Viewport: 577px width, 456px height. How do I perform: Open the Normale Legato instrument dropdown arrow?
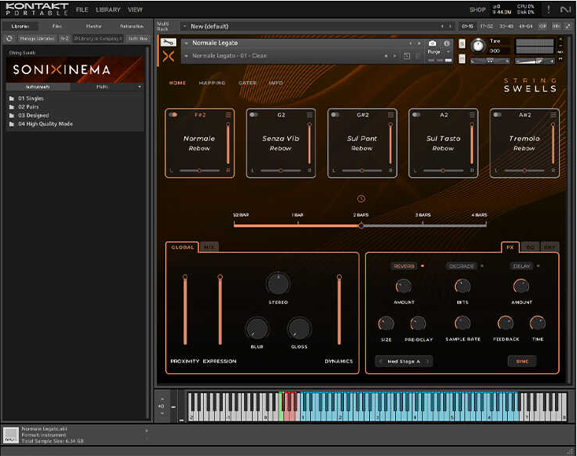[187, 43]
